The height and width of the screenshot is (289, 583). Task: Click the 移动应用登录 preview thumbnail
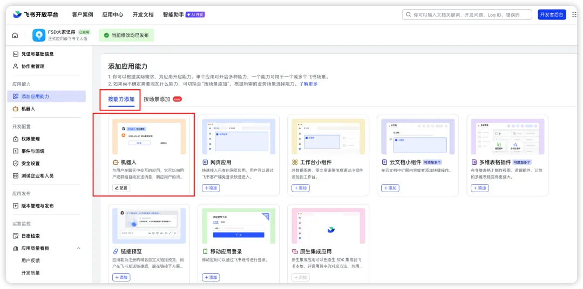(x=239, y=225)
